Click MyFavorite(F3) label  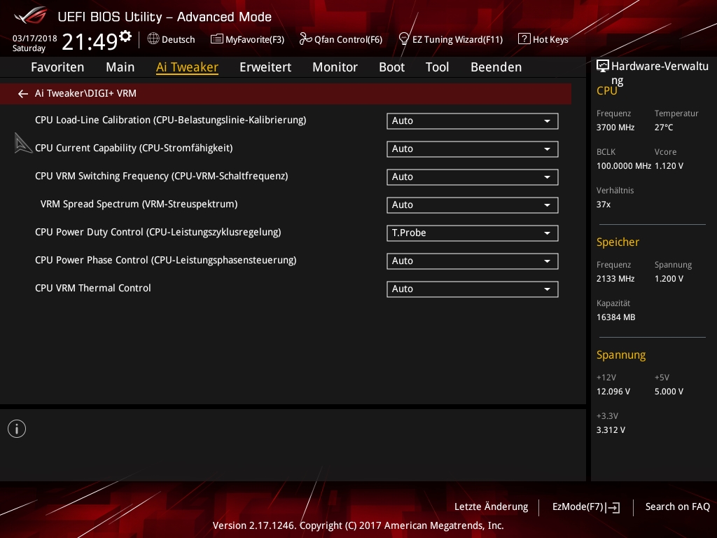[x=255, y=40]
